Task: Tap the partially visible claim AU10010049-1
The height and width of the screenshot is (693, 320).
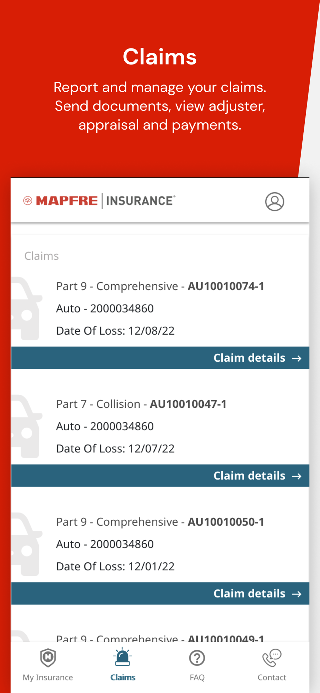Action: tap(160, 638)
